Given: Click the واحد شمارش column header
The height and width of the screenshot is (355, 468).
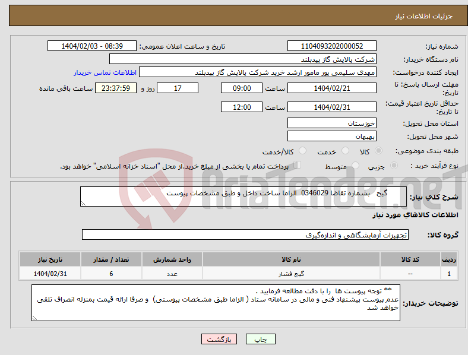Looking at the screenshot, I should pyautogui.click(x=172, y=259).
